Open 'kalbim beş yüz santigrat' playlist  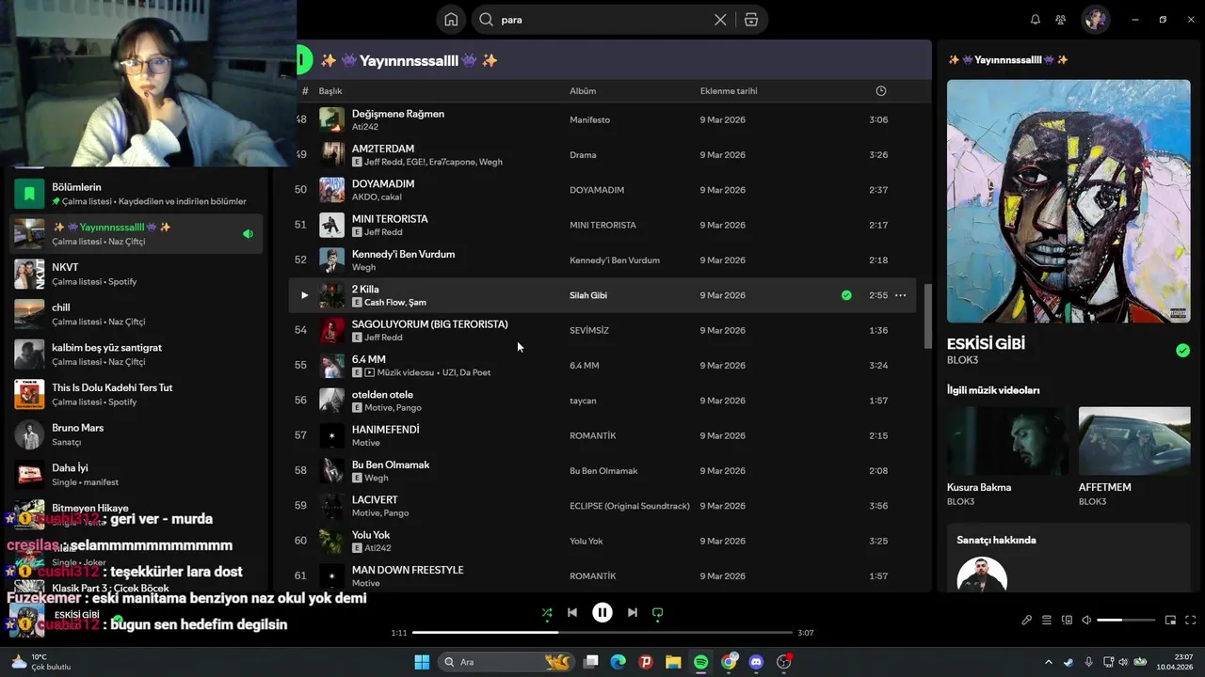[137, 354]
